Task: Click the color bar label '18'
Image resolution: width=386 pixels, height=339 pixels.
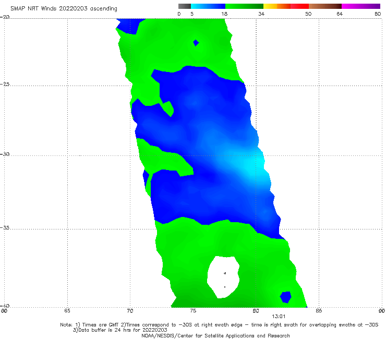Action: (224, 14)
